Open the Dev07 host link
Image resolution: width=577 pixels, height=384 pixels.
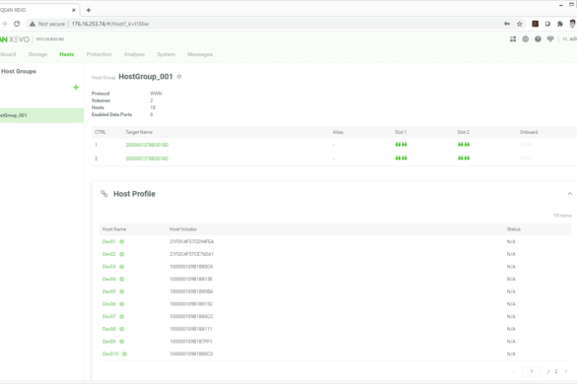[108, 317]
